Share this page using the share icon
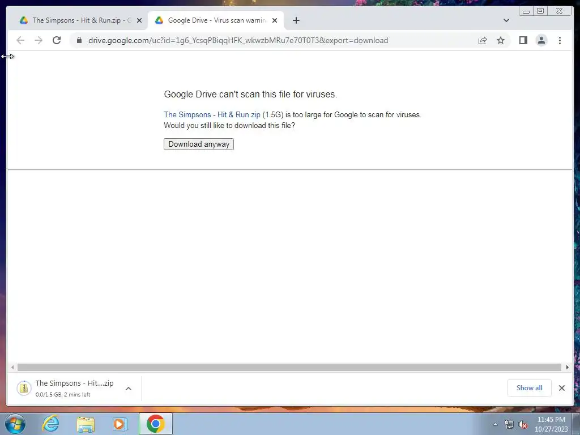This screenshot has height=435, width=580. pyautogui.click(x=483, y=40)
